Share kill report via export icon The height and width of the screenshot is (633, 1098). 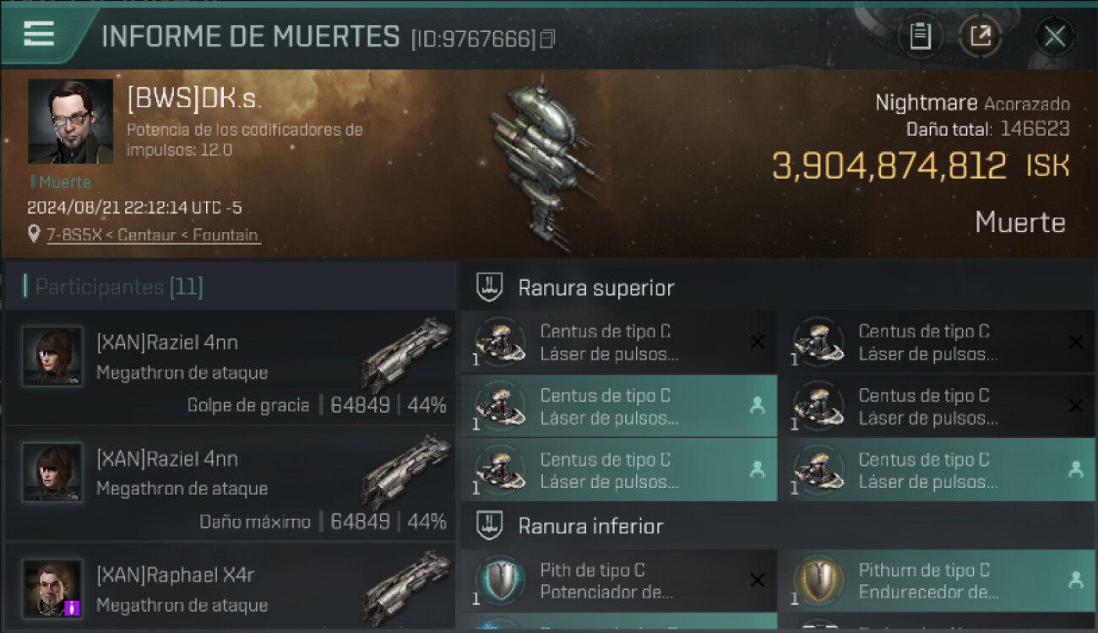[x=981, y=36]
